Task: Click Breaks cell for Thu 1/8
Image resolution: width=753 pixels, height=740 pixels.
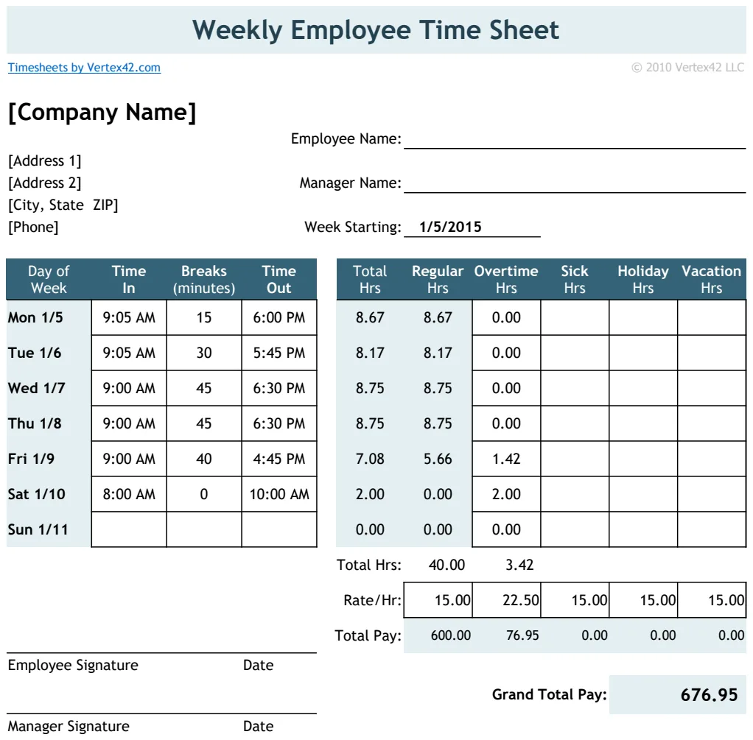Action: coord(204,423)
